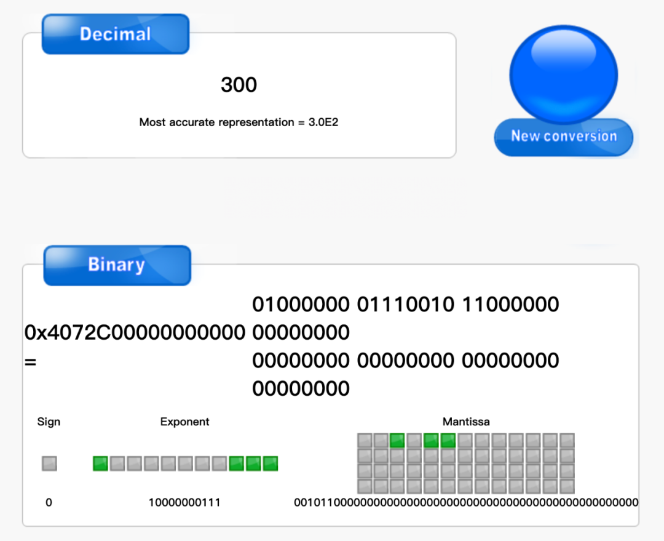Click the New conversion button

(563, 137)
